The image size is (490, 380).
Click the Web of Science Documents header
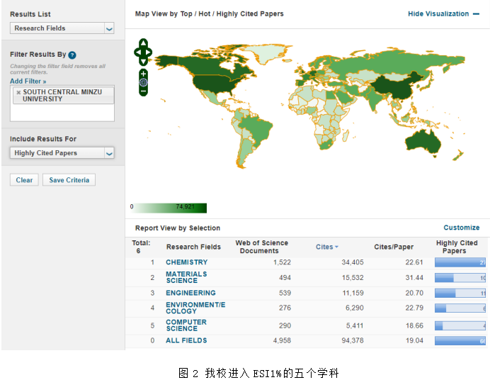tap(261, 247)
